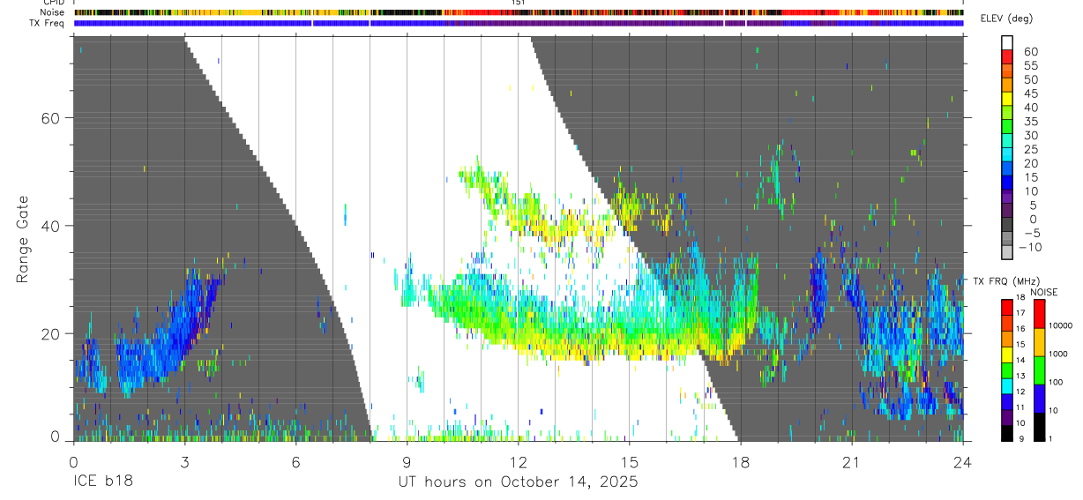Select the green 13–14 swatch in TX FRQ bar
This screenshot has height=500, width=1083.
click(x=1007, y=369)
